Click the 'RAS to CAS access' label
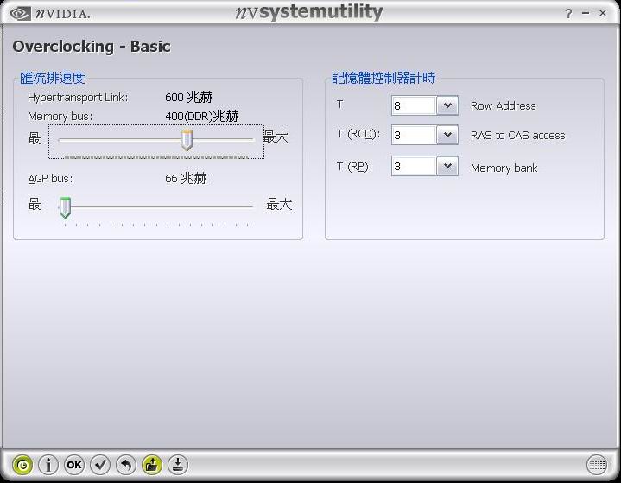The width and height of the screenshot is (621, 483). coord(517,135)
